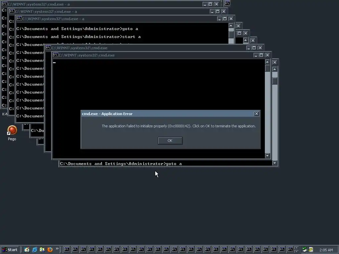Close the front cmd.exe window
This screenshot has height=254, width=339.
pos(267,55)
